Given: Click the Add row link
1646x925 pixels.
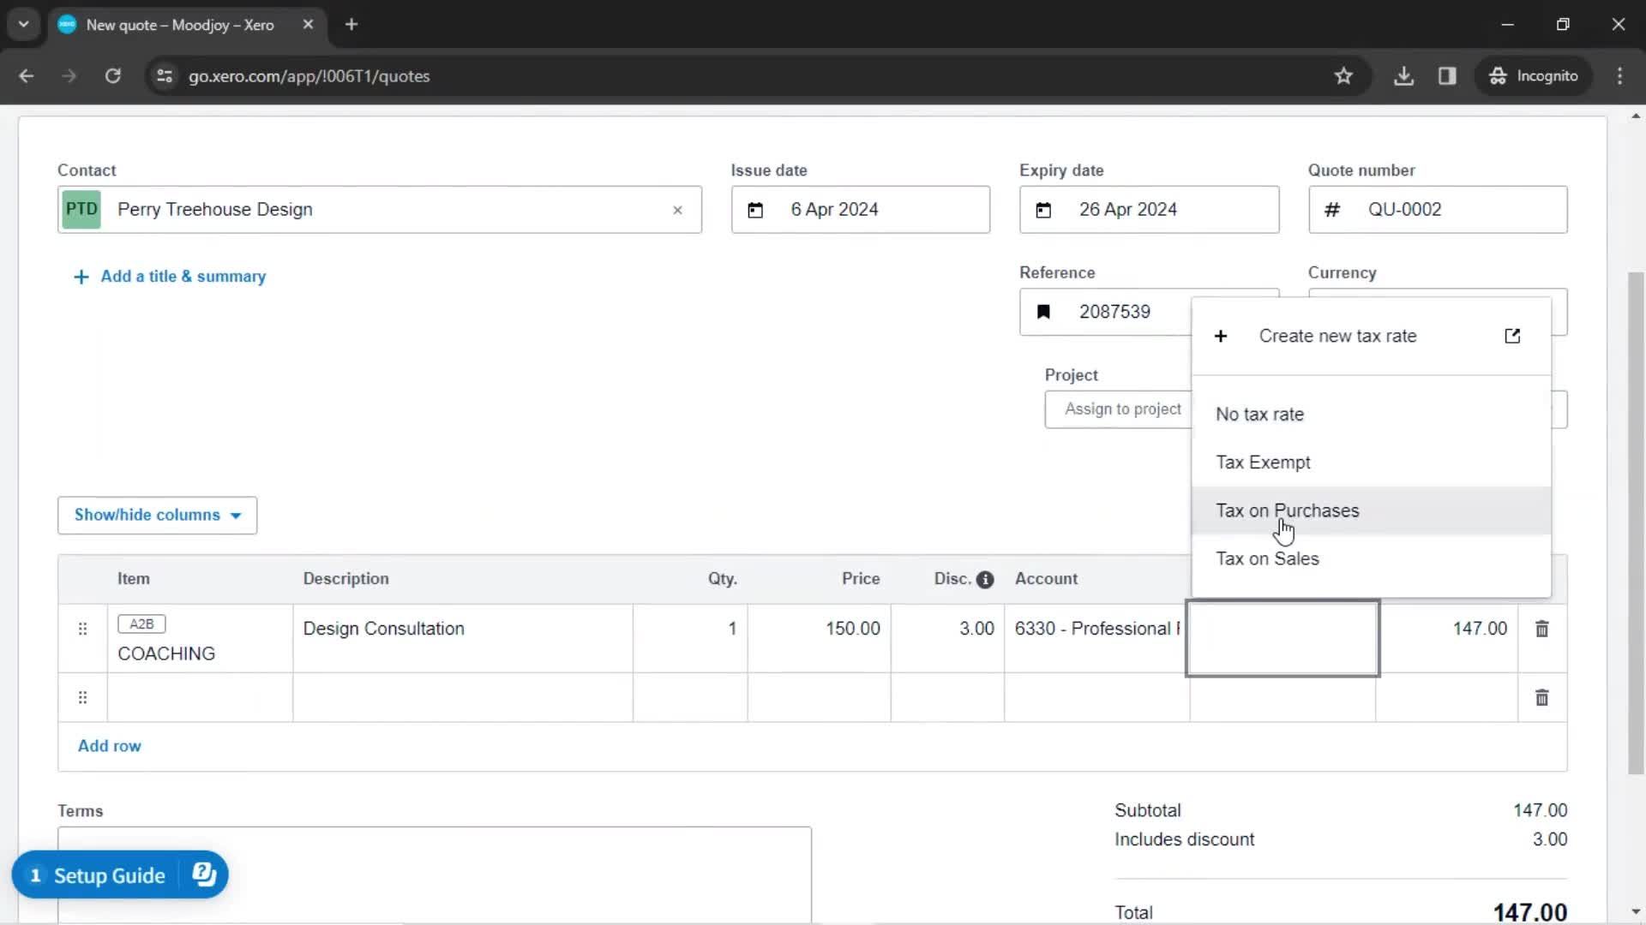Looking at the screenshot, I should pyautogui.click(x=110, y=746).
